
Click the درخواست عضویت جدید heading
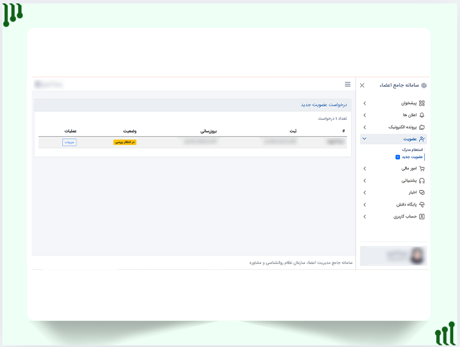tap(324, 105)
